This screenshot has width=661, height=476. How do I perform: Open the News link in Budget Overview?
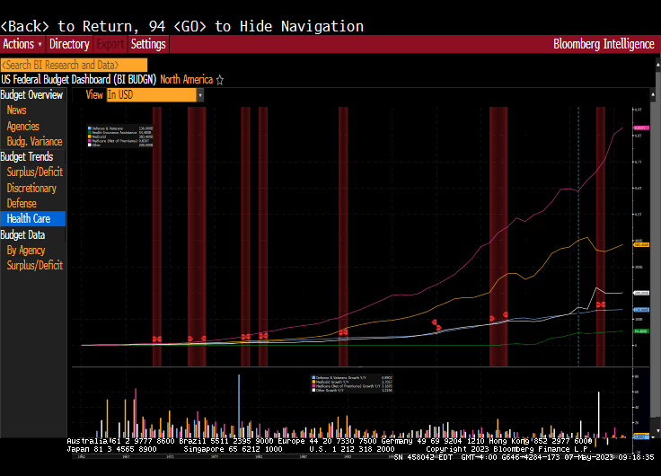pos(16,110)
